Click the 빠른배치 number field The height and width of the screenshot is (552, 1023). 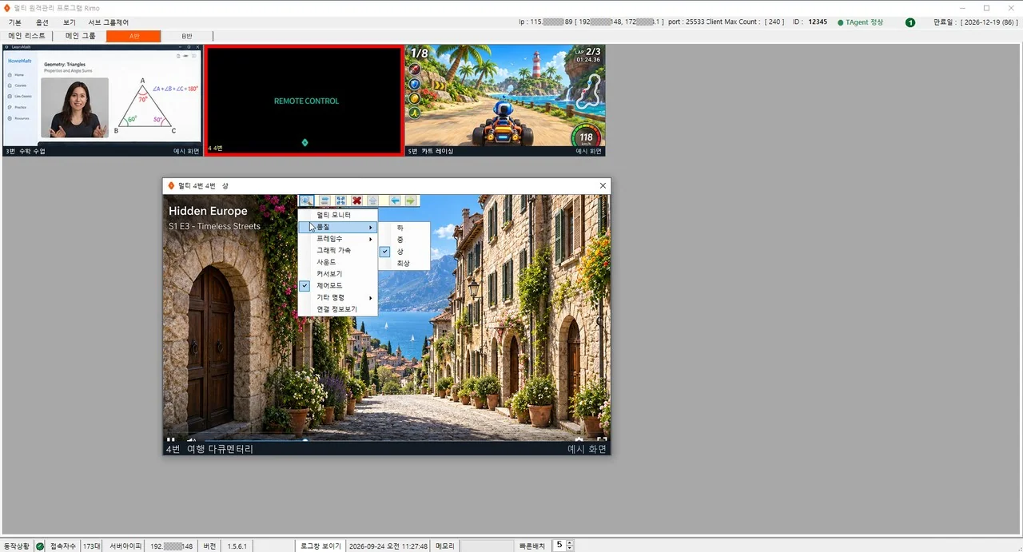click(559, 546)
